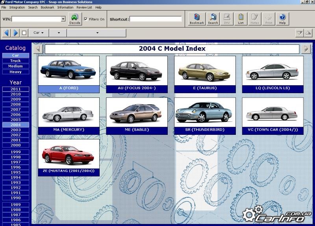Open the VC (TOWN CAR) model thumbnail

(273, 116)
